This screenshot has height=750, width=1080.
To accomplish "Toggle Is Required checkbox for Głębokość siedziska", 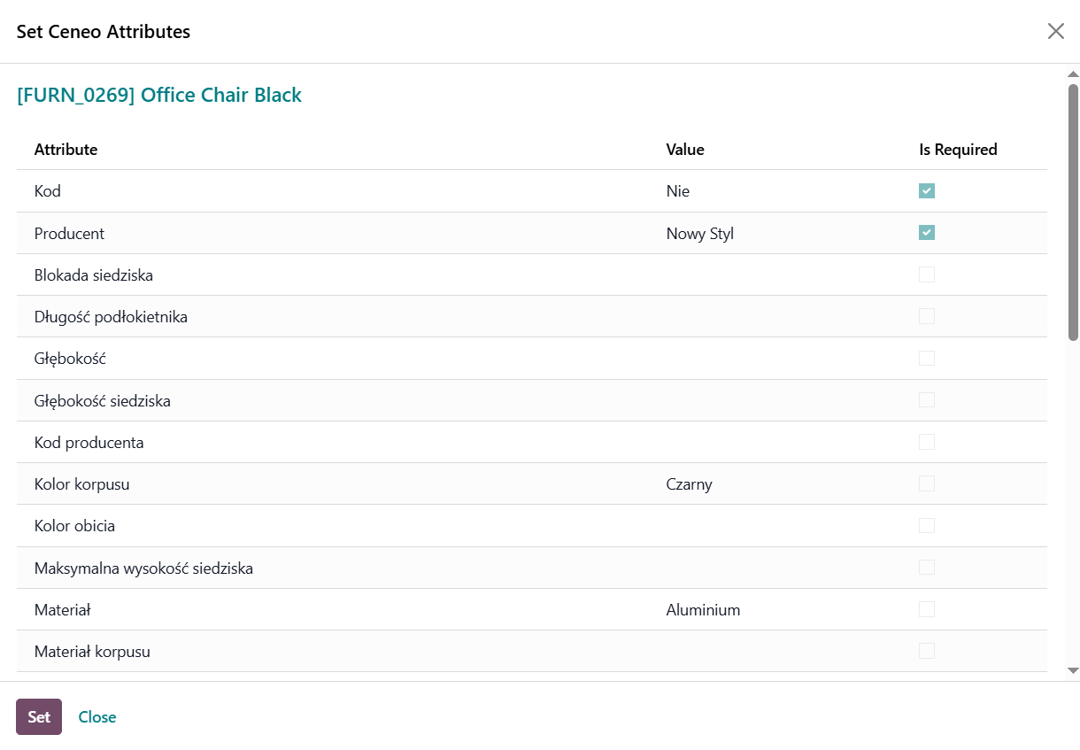I will (x=927, y=400).
